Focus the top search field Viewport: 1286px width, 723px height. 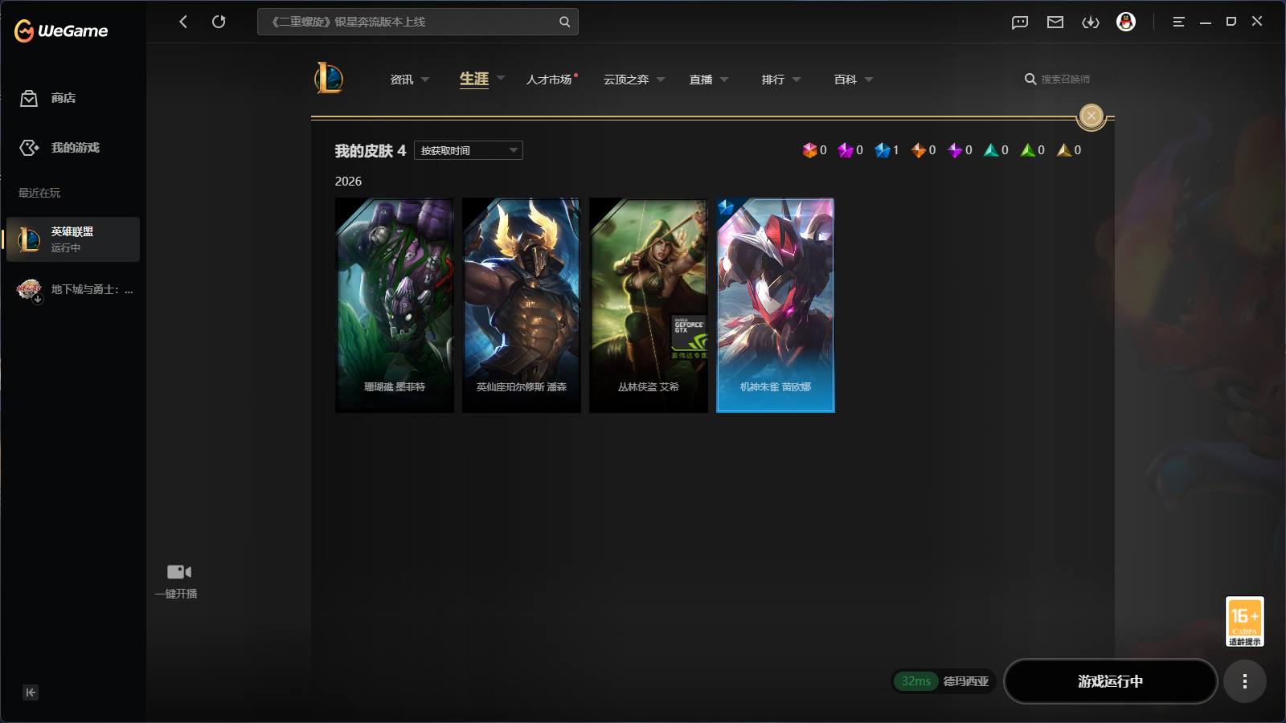pyautogui.click(x=418, y=22)
